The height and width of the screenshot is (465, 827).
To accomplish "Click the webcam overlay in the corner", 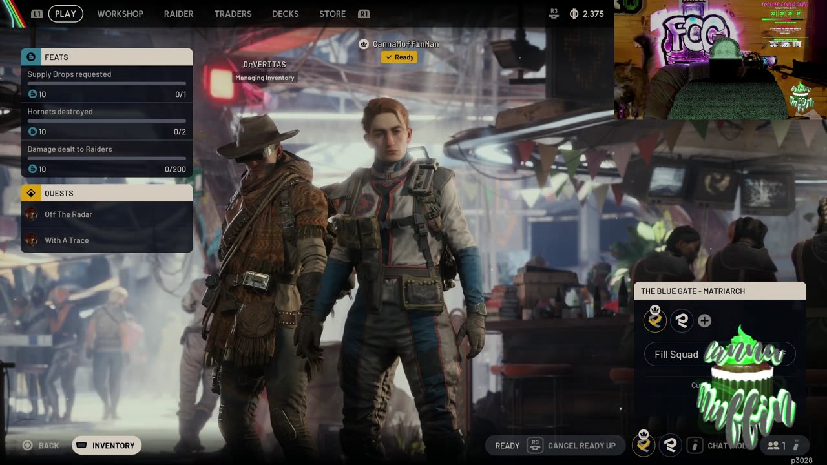I will (720, 59).
